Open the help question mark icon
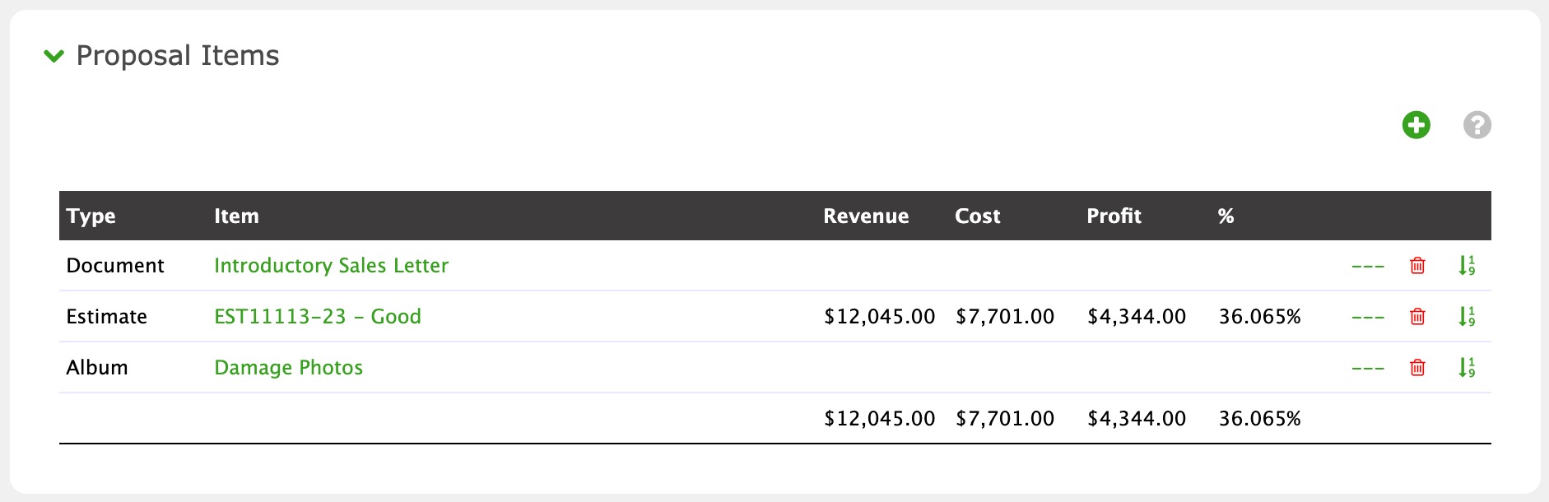Screen dimensions: 1549x502 coord(1477,125)
